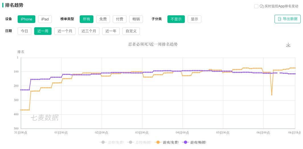
Task: Click the WeChat icon beside real-time monitoring
Action: click(262, 6)
